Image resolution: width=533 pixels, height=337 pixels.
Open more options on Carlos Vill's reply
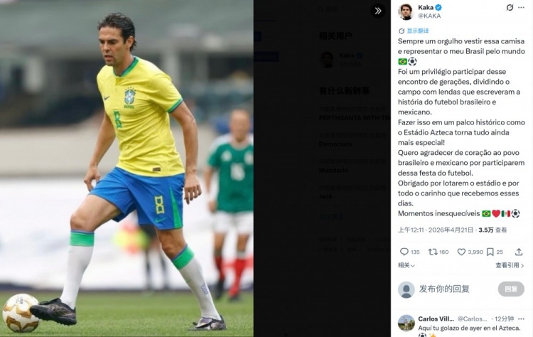point(521,319)
